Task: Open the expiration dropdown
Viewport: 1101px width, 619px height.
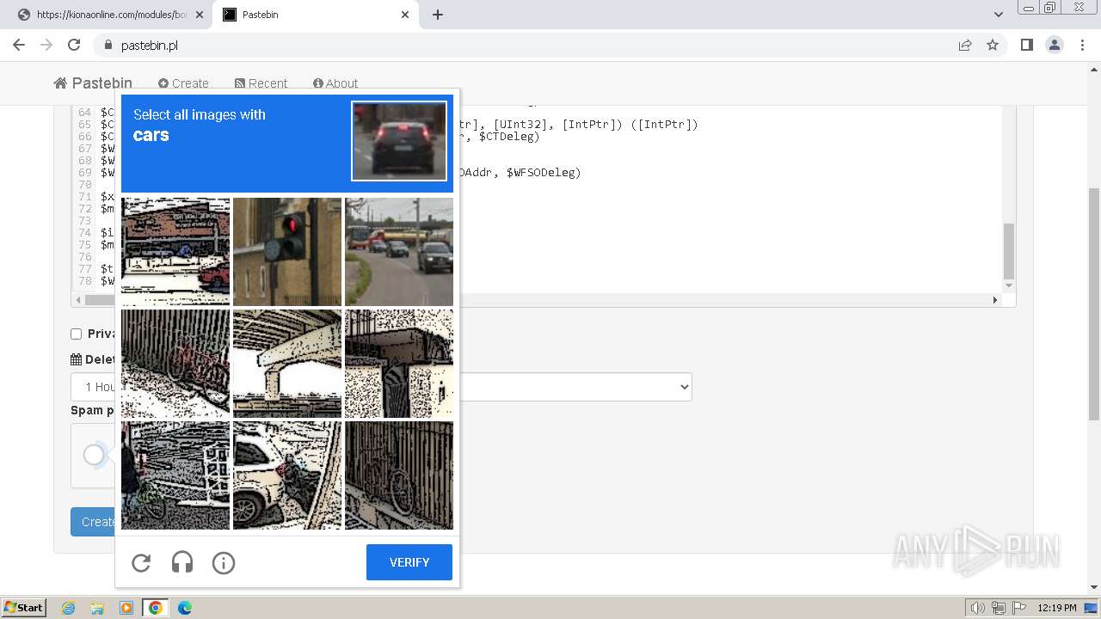Action: pyautogui.click(x=381, y=387)
